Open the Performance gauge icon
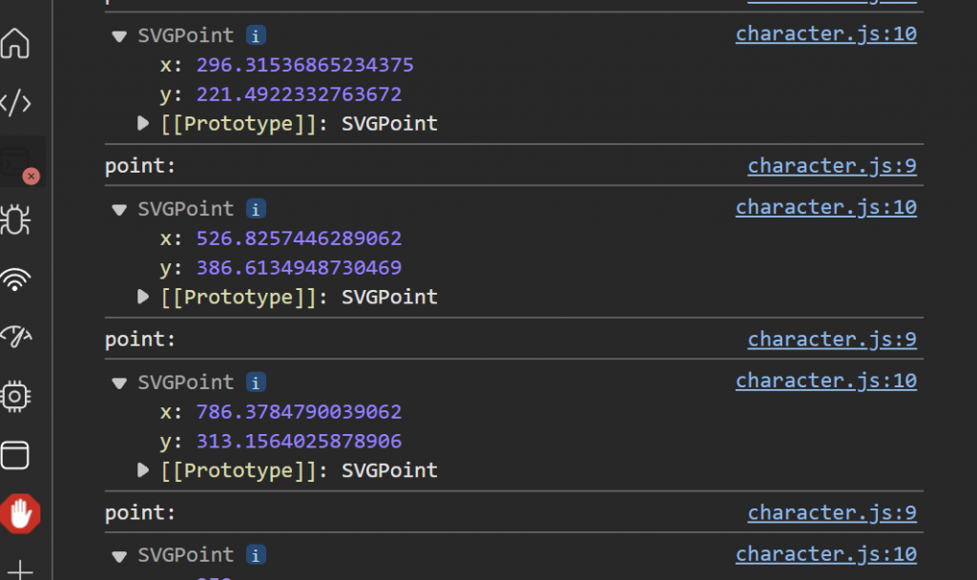The image size is (977, 580). pyautogui.click(x=15, y=337)
